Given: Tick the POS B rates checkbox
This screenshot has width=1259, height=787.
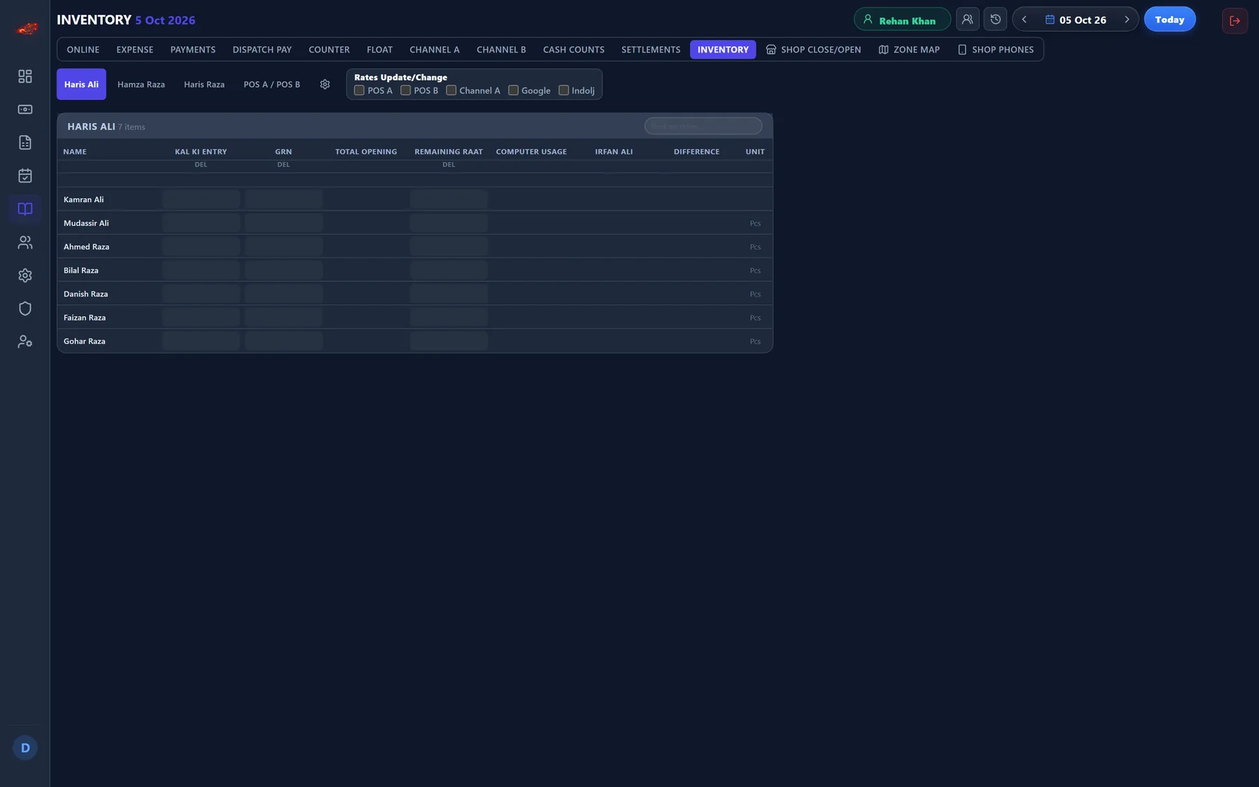Looking at the screenshot, I should pos(406,90).
